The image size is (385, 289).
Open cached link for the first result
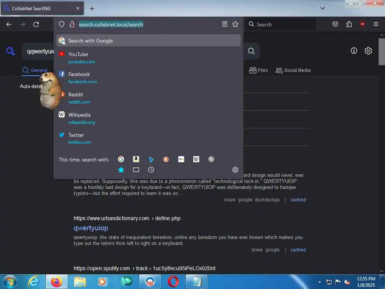(298, 200)
